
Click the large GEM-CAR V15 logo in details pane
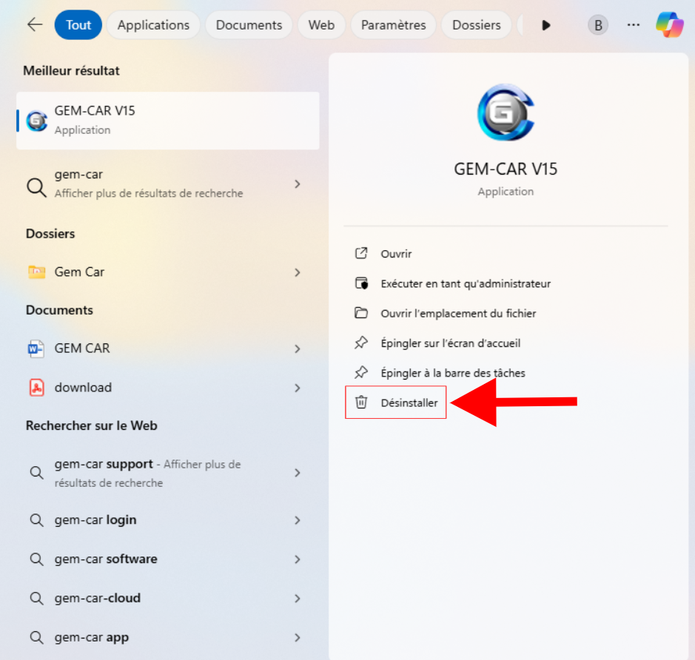tap(506, 112)
